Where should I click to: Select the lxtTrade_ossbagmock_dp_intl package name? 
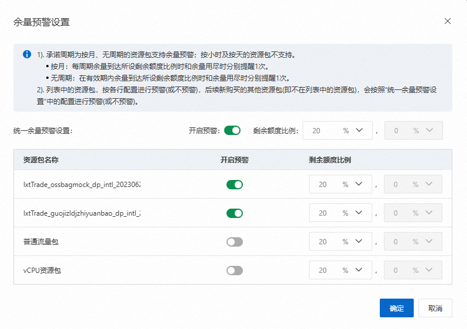tap(82, 185)
